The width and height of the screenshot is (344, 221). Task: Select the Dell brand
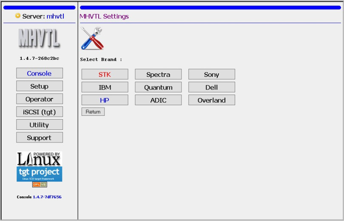[212, 87]
